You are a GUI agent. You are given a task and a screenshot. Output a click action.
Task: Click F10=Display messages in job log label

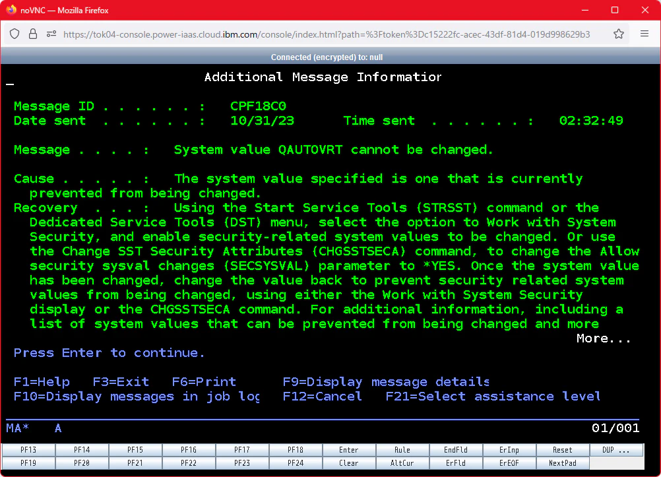137,397
